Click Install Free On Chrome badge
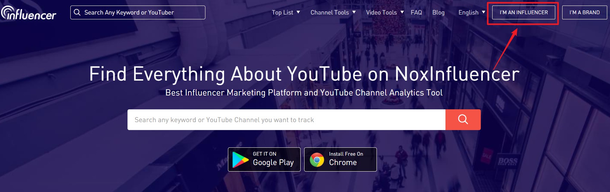Viewport: 610px width, 192px height. click(341, 159)
